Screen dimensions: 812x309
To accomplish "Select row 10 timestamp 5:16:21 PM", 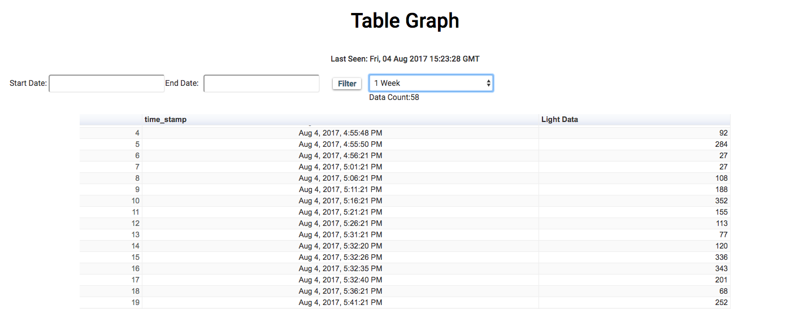I will pyautogui.click(x=340, y=201).
